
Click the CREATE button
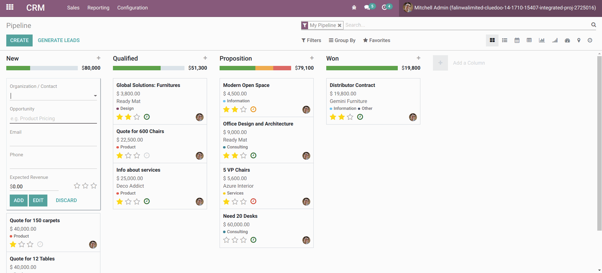(x=19, y=40)
